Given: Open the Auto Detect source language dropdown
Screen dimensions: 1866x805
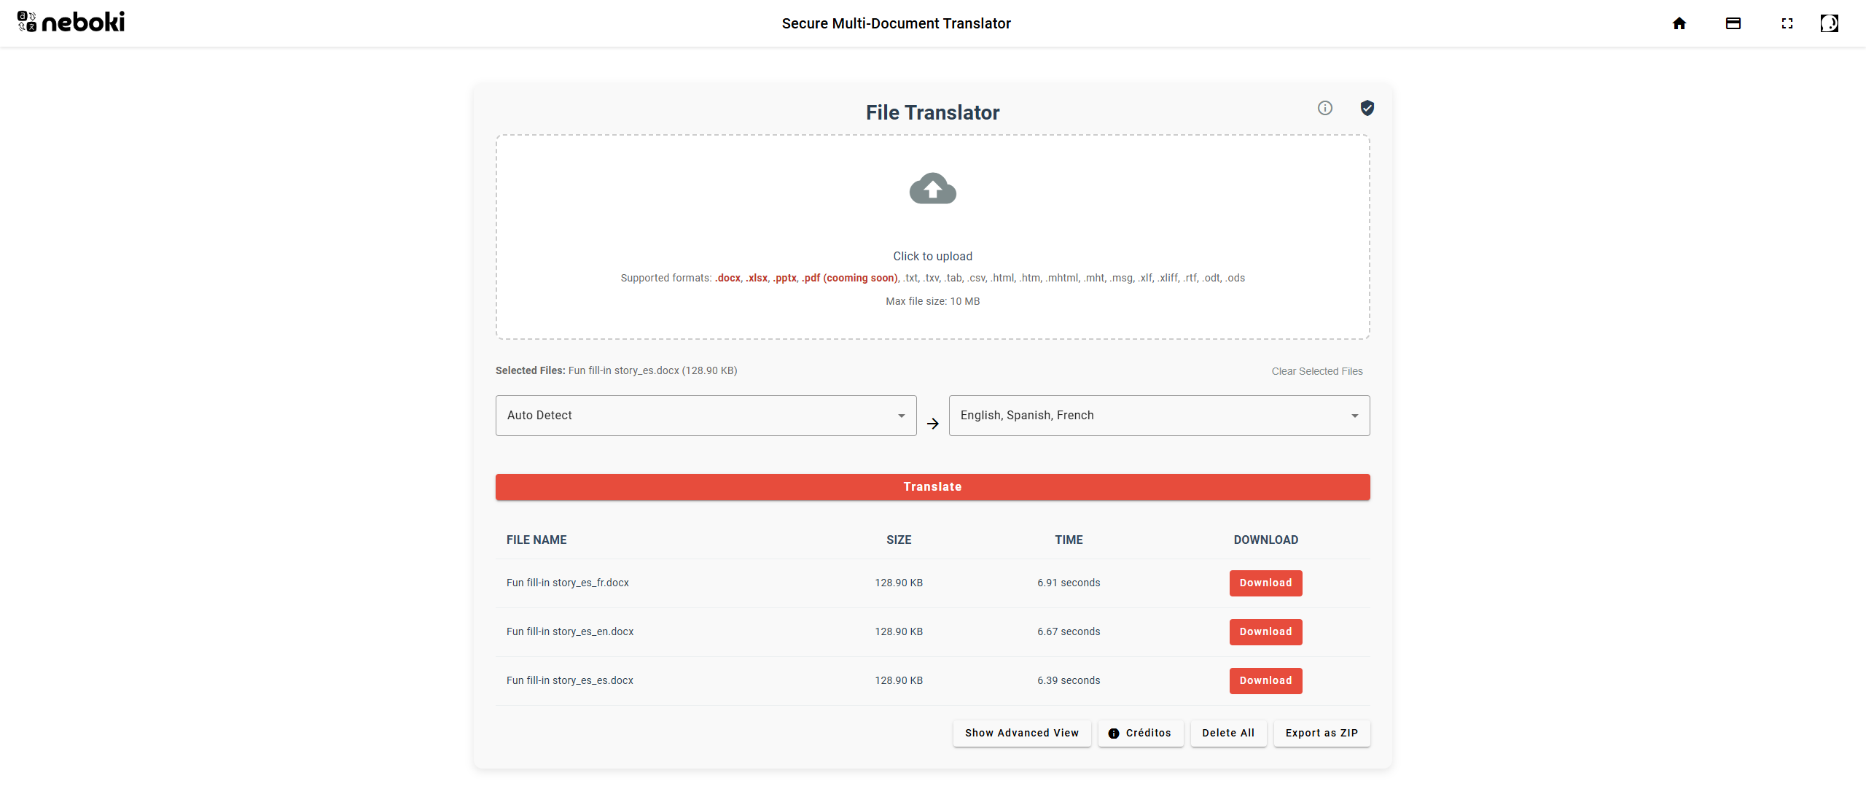Looking at the screenshot, I should [x=706, y=416].
